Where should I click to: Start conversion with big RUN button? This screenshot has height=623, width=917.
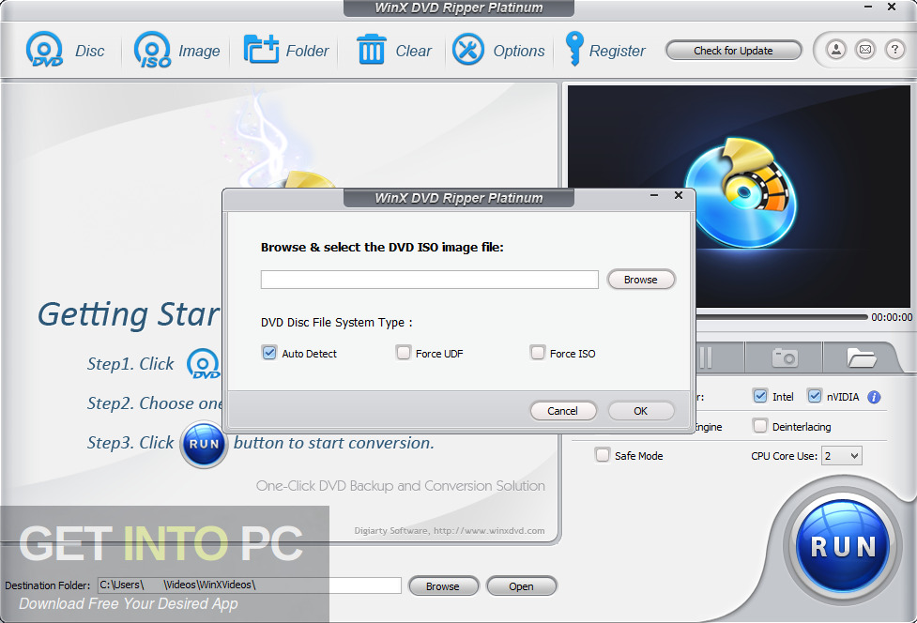coord(843,547)
